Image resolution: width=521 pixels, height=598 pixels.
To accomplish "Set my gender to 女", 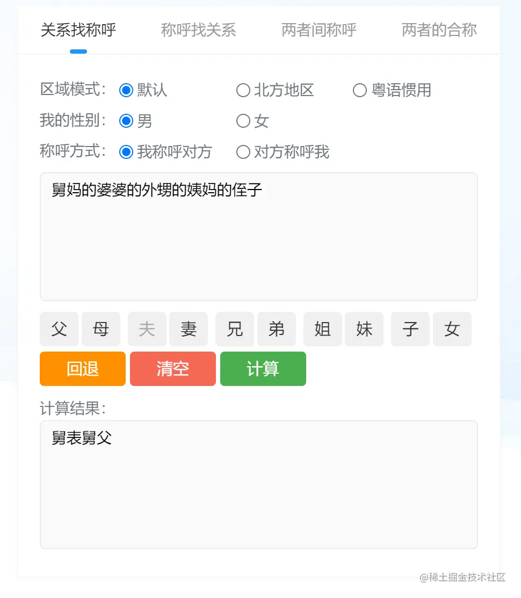I will tap(252, 121).
